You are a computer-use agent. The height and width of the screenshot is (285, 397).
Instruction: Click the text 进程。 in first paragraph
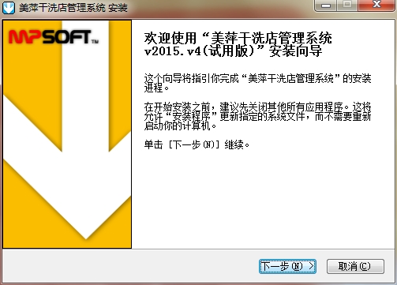(x=156, y=88)
